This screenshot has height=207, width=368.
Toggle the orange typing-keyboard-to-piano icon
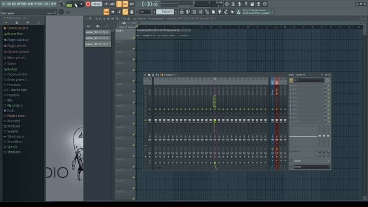(106, 11)
